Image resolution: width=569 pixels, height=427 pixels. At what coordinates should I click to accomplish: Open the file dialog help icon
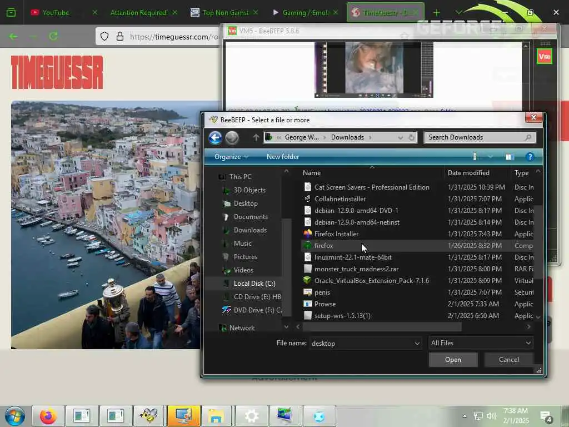(x=530, y=157)
